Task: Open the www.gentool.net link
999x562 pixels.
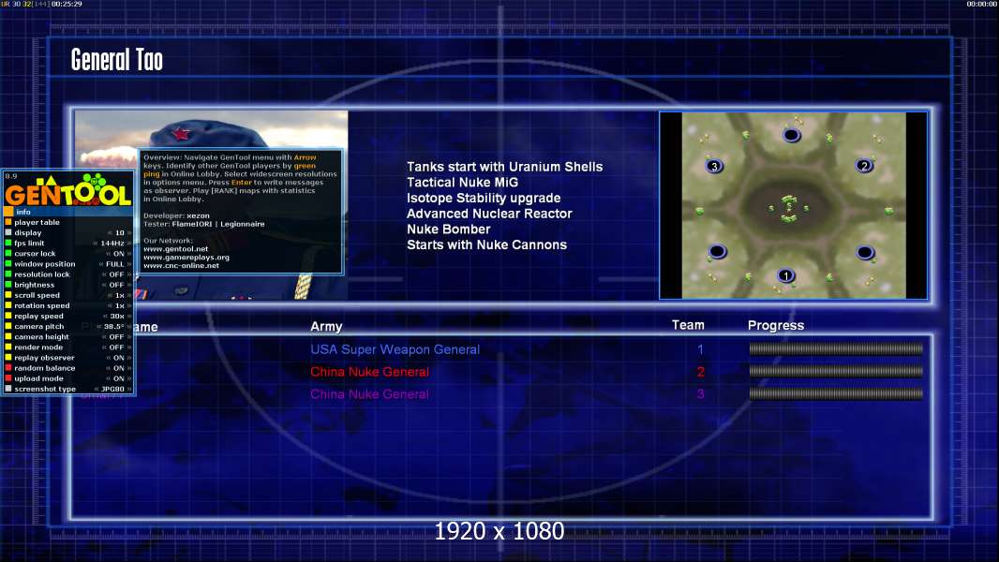Action: click(x=176, y=249)
